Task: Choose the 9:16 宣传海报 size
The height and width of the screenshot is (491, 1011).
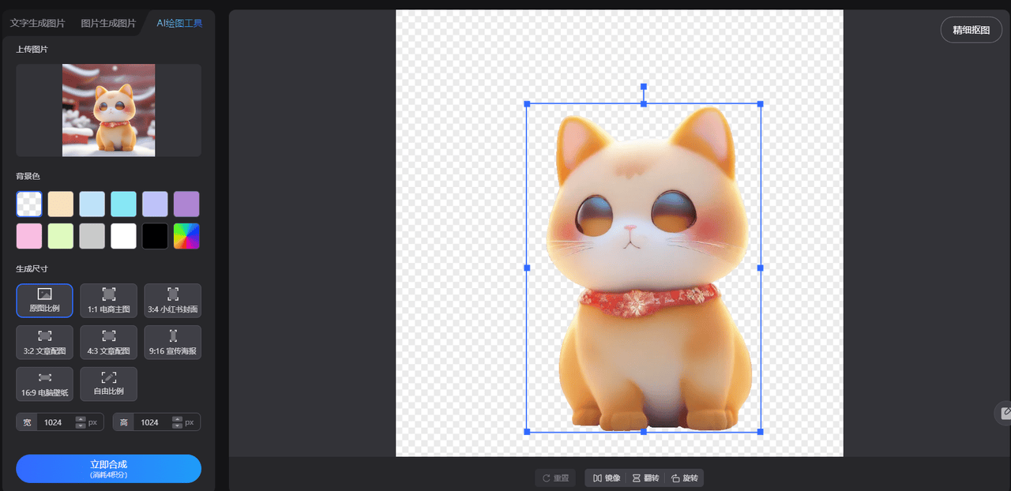Action: [172, 342]
